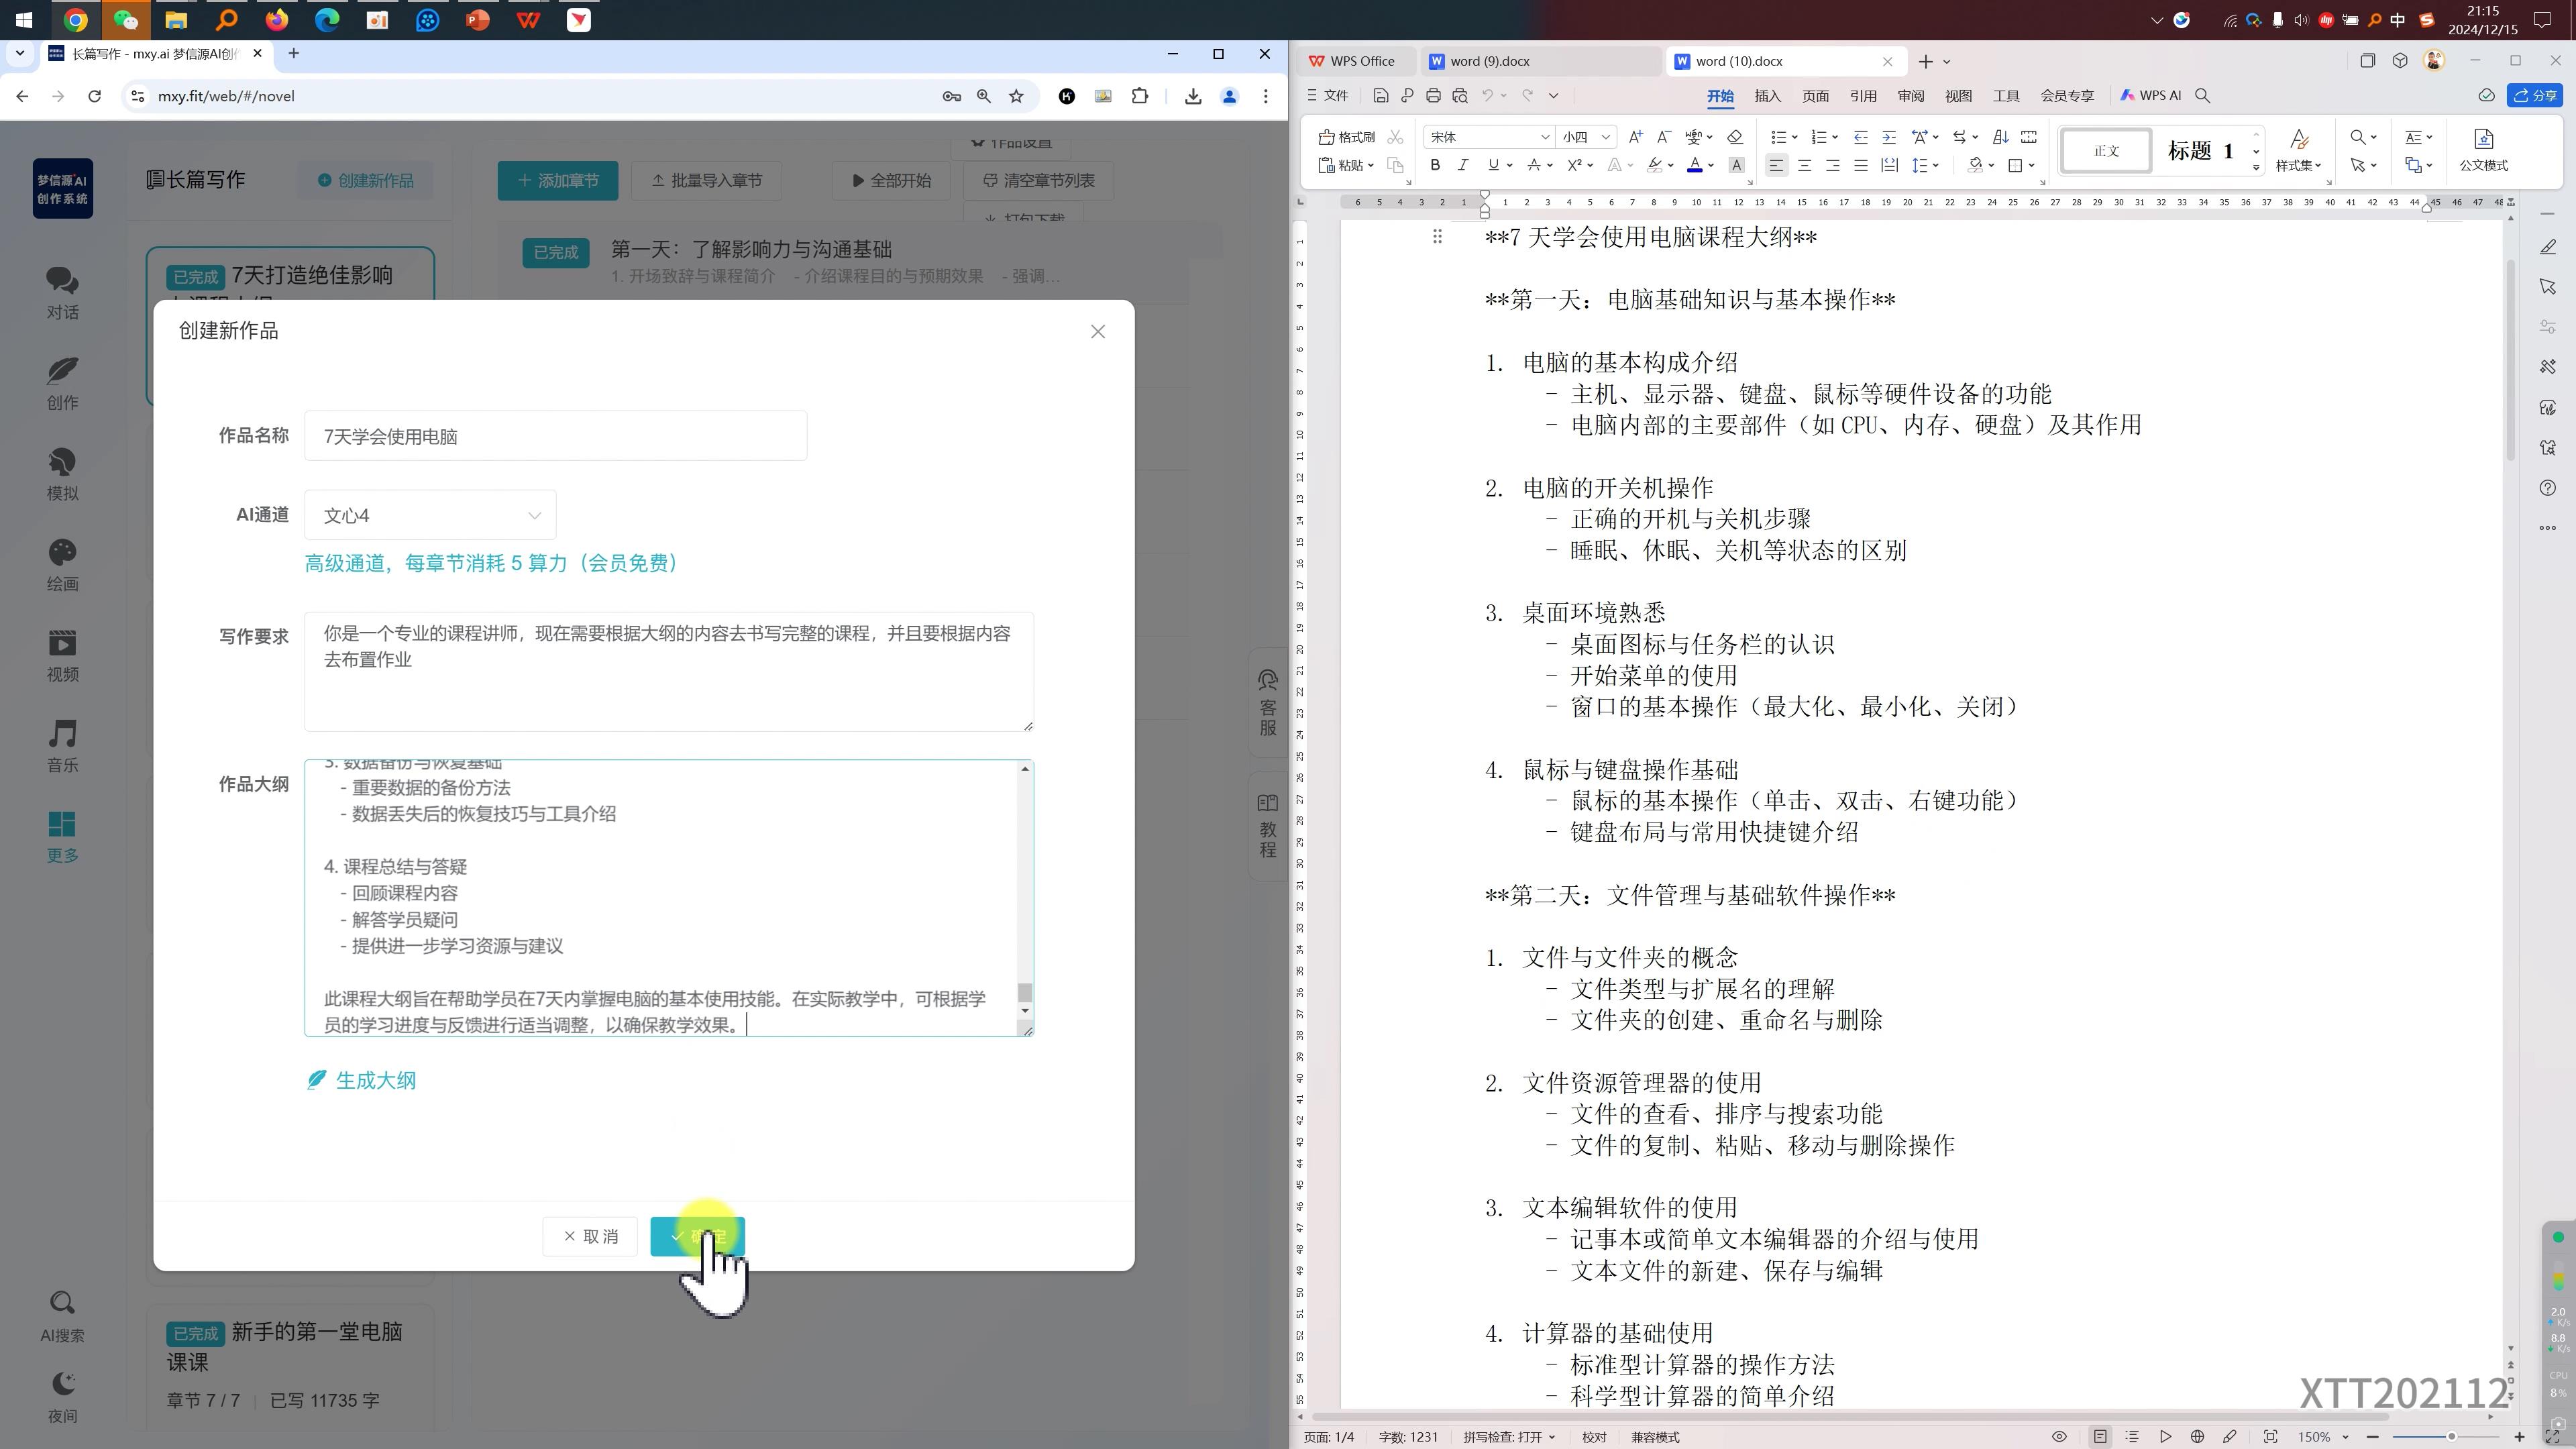Click the WPS print icon
Image resolution: width=2576 pixels, height=1449 pixels.
coord(1433,96)
